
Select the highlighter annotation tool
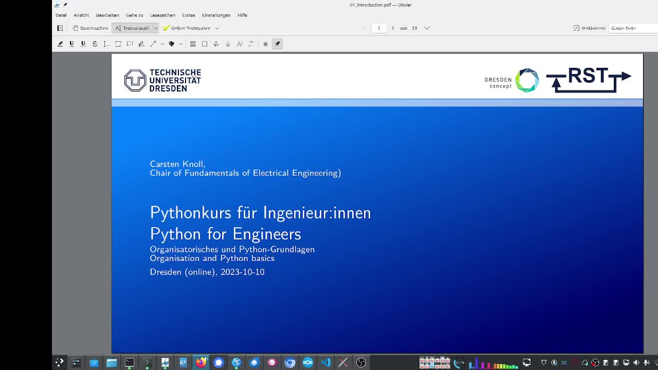[60, 44]
